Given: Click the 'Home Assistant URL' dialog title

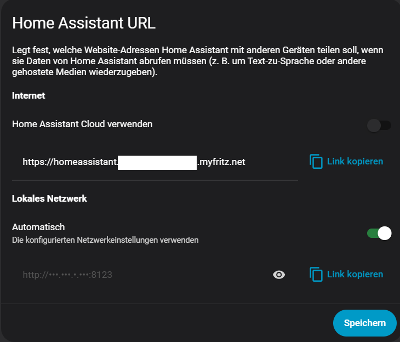Looking at the screenshot, I should 84,23.
